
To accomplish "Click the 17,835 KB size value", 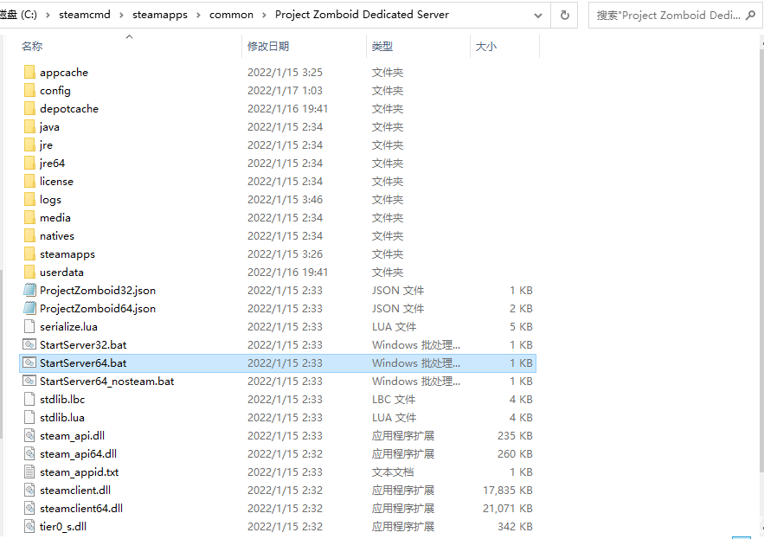I will 508,491.
